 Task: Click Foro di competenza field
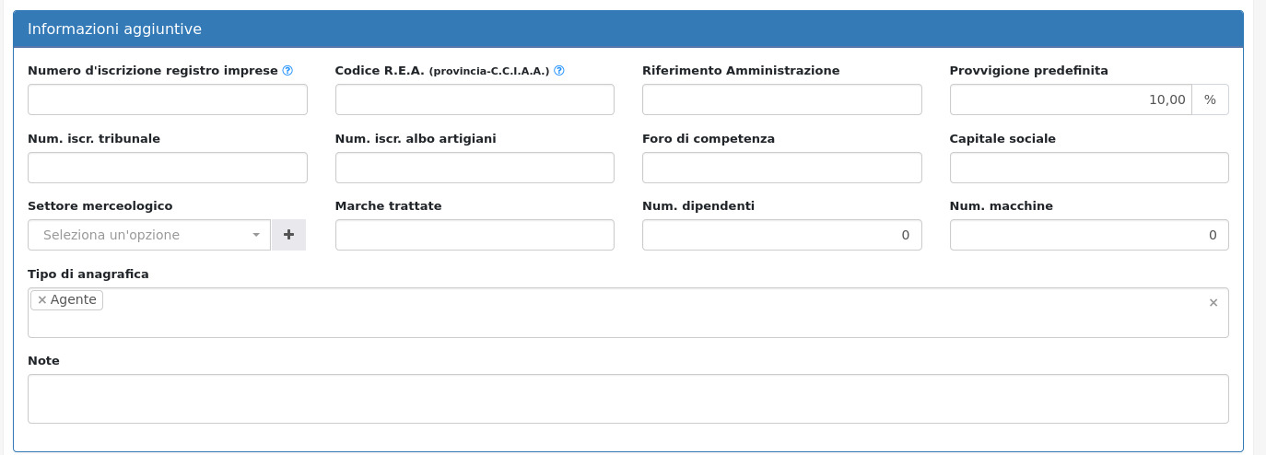(781, 168)
